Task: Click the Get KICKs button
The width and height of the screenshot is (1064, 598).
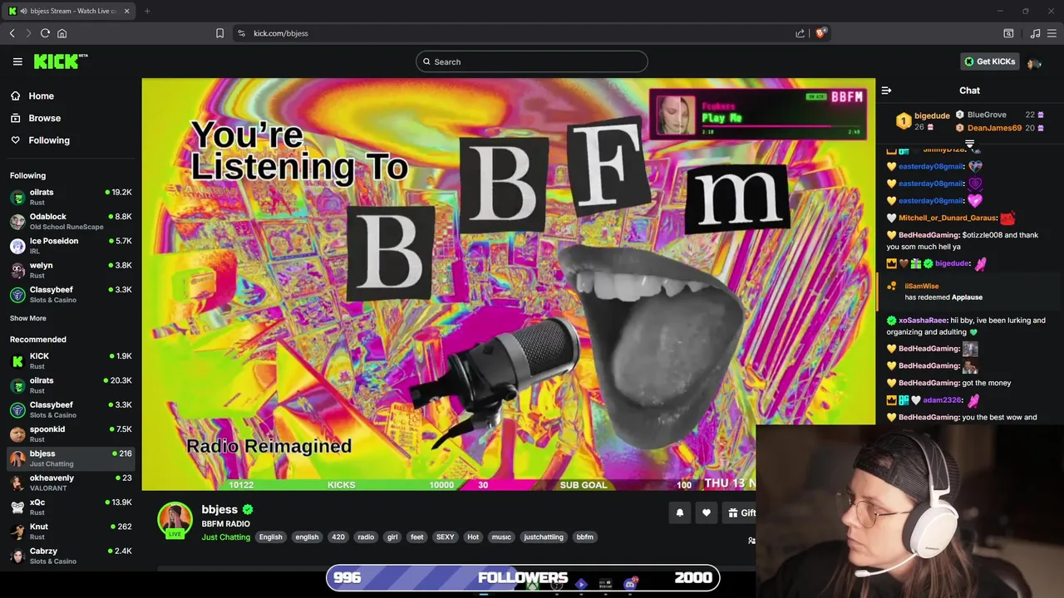Action: [x=989, y=61]
